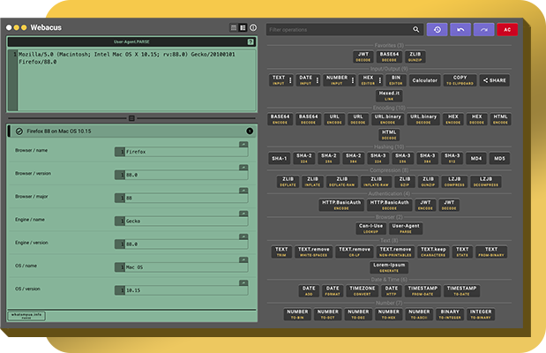
Task: Click the search magnifier icon
Action: pos(417,30)
